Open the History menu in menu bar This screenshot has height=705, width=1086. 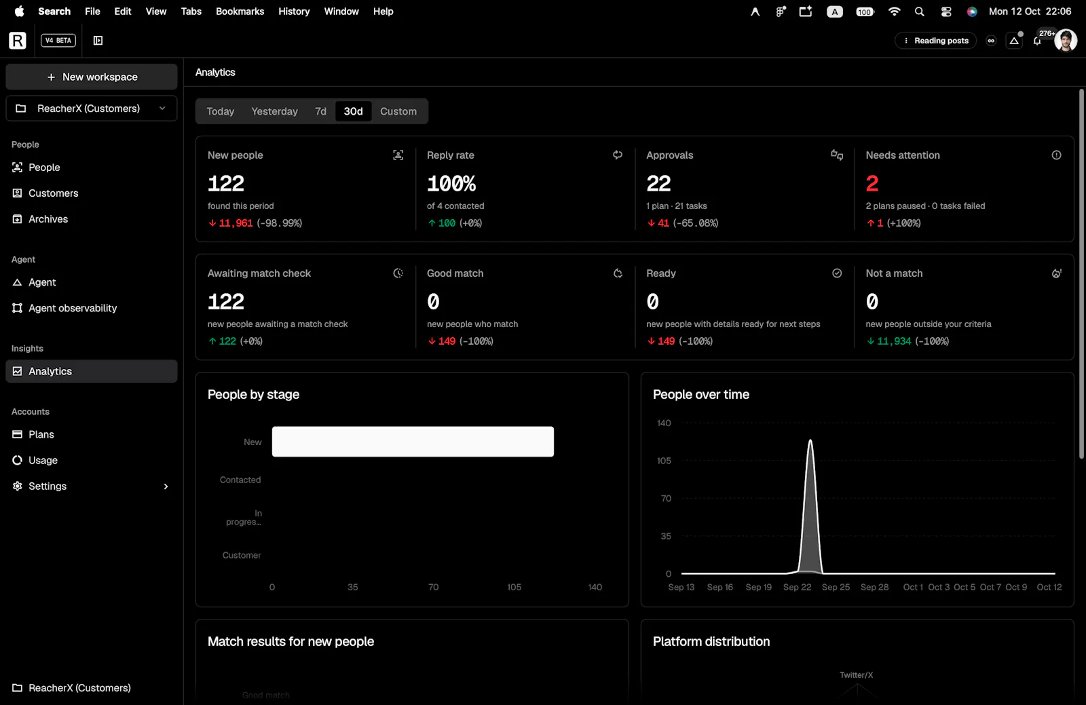(x=294, y=12)
